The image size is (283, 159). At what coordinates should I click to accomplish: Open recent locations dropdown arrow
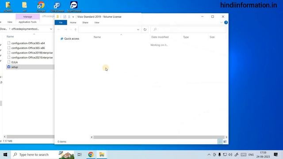pos(71,30)
